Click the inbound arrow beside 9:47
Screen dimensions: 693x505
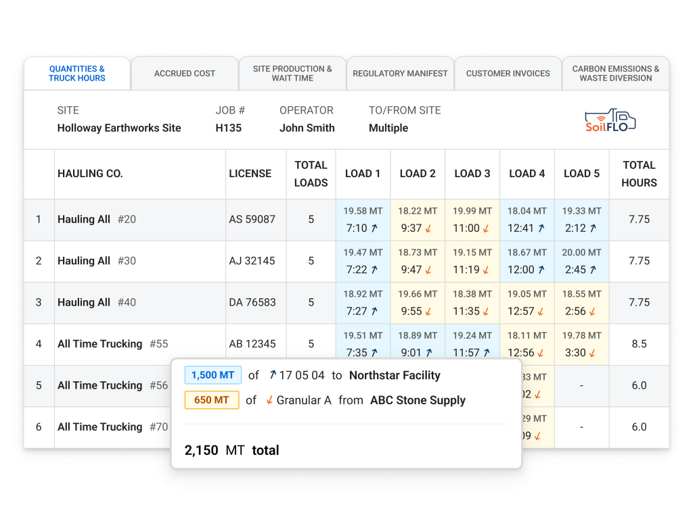(428, 270)
